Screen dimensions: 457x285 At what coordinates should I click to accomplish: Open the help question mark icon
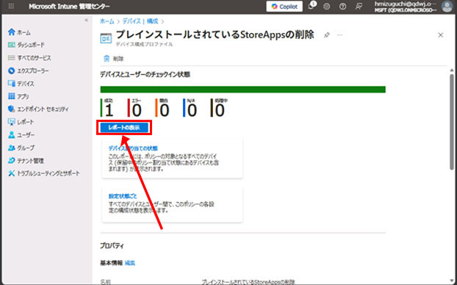point(342,7)
